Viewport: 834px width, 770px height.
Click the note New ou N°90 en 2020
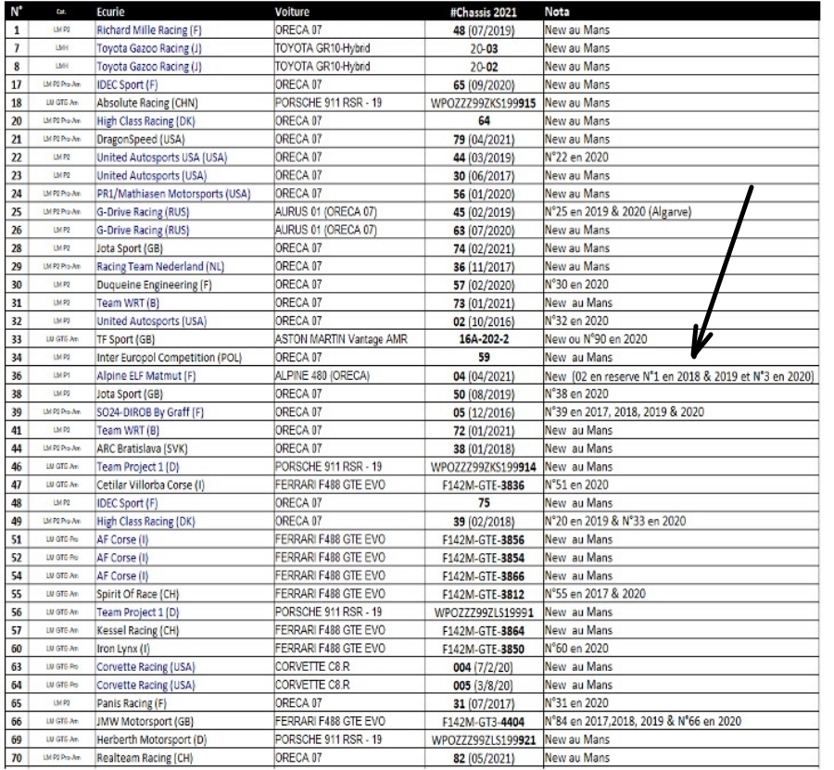click(x=596, y=339)
